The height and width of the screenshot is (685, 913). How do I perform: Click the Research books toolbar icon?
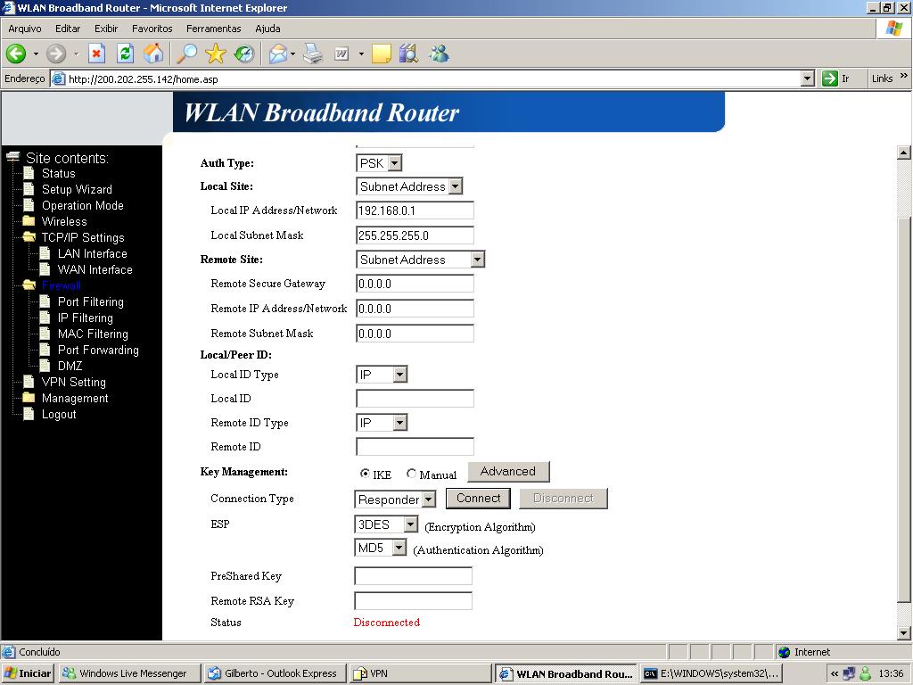[408, 54]
